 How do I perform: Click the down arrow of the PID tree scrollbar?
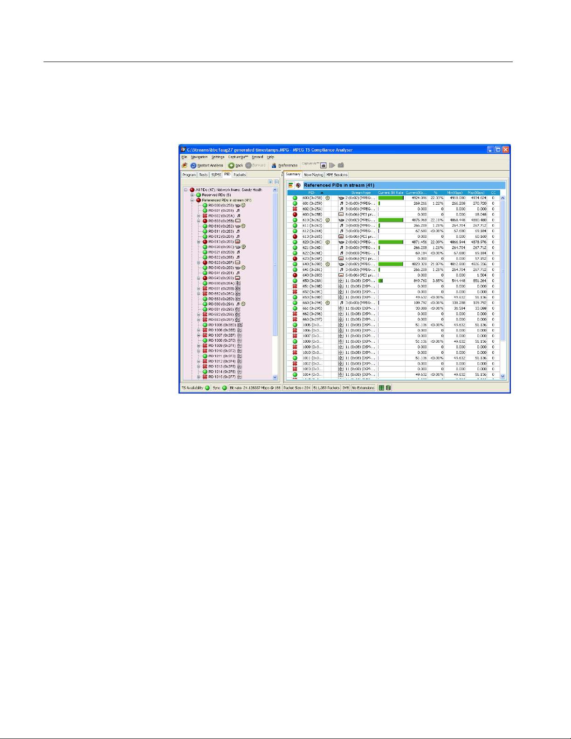click(x=275, y=377)
